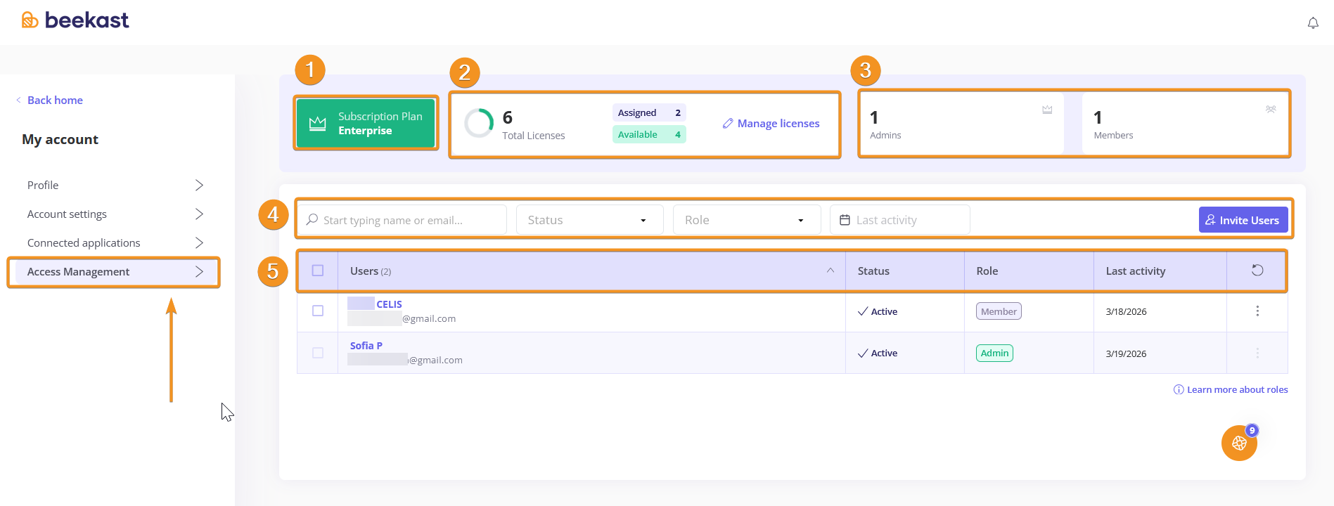Toggle the select all users checkbox
This screenshot has height=506, width=1334.
318,271
